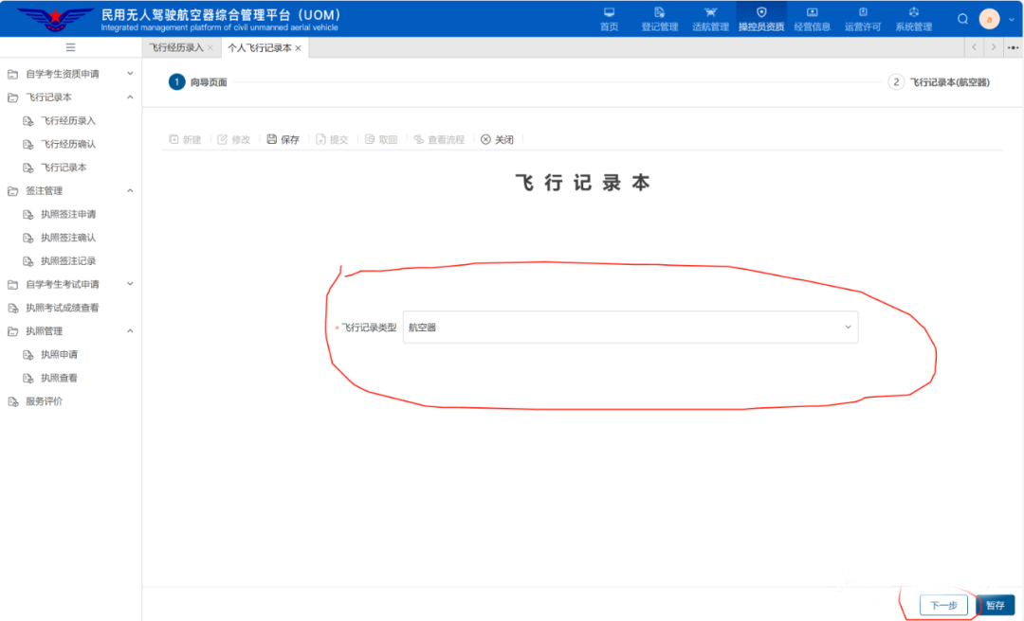This screenshot has height=621, width=1024.
Task: Click the 修改 toolbar button
Action: click(234, 139)
